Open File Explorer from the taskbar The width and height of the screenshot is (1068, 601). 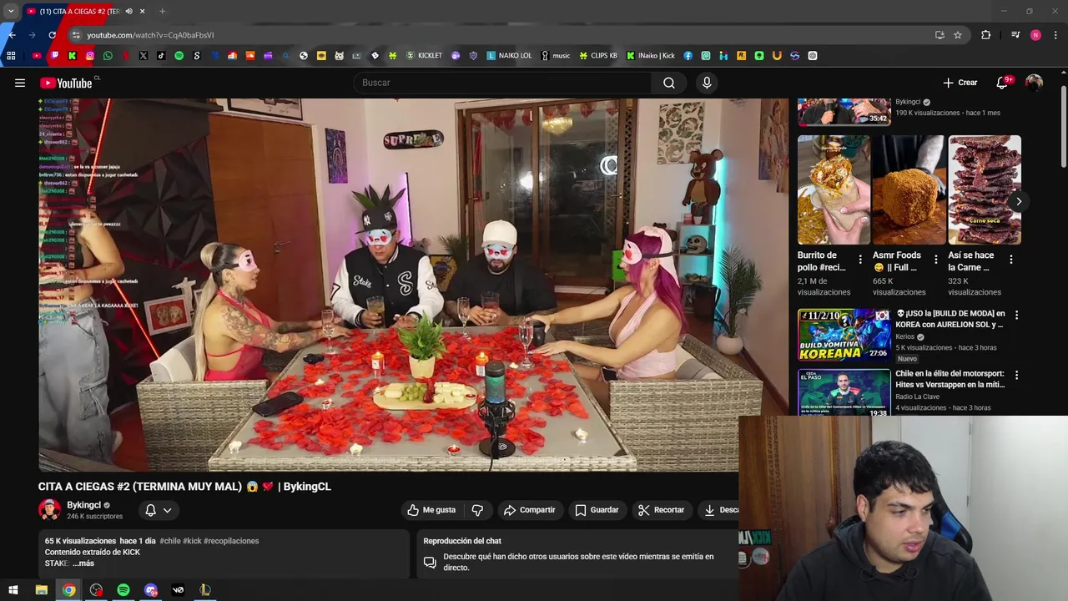point(41,590)
